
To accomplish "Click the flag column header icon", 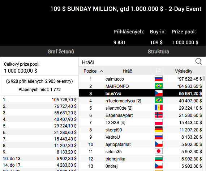I will [158, 71].
